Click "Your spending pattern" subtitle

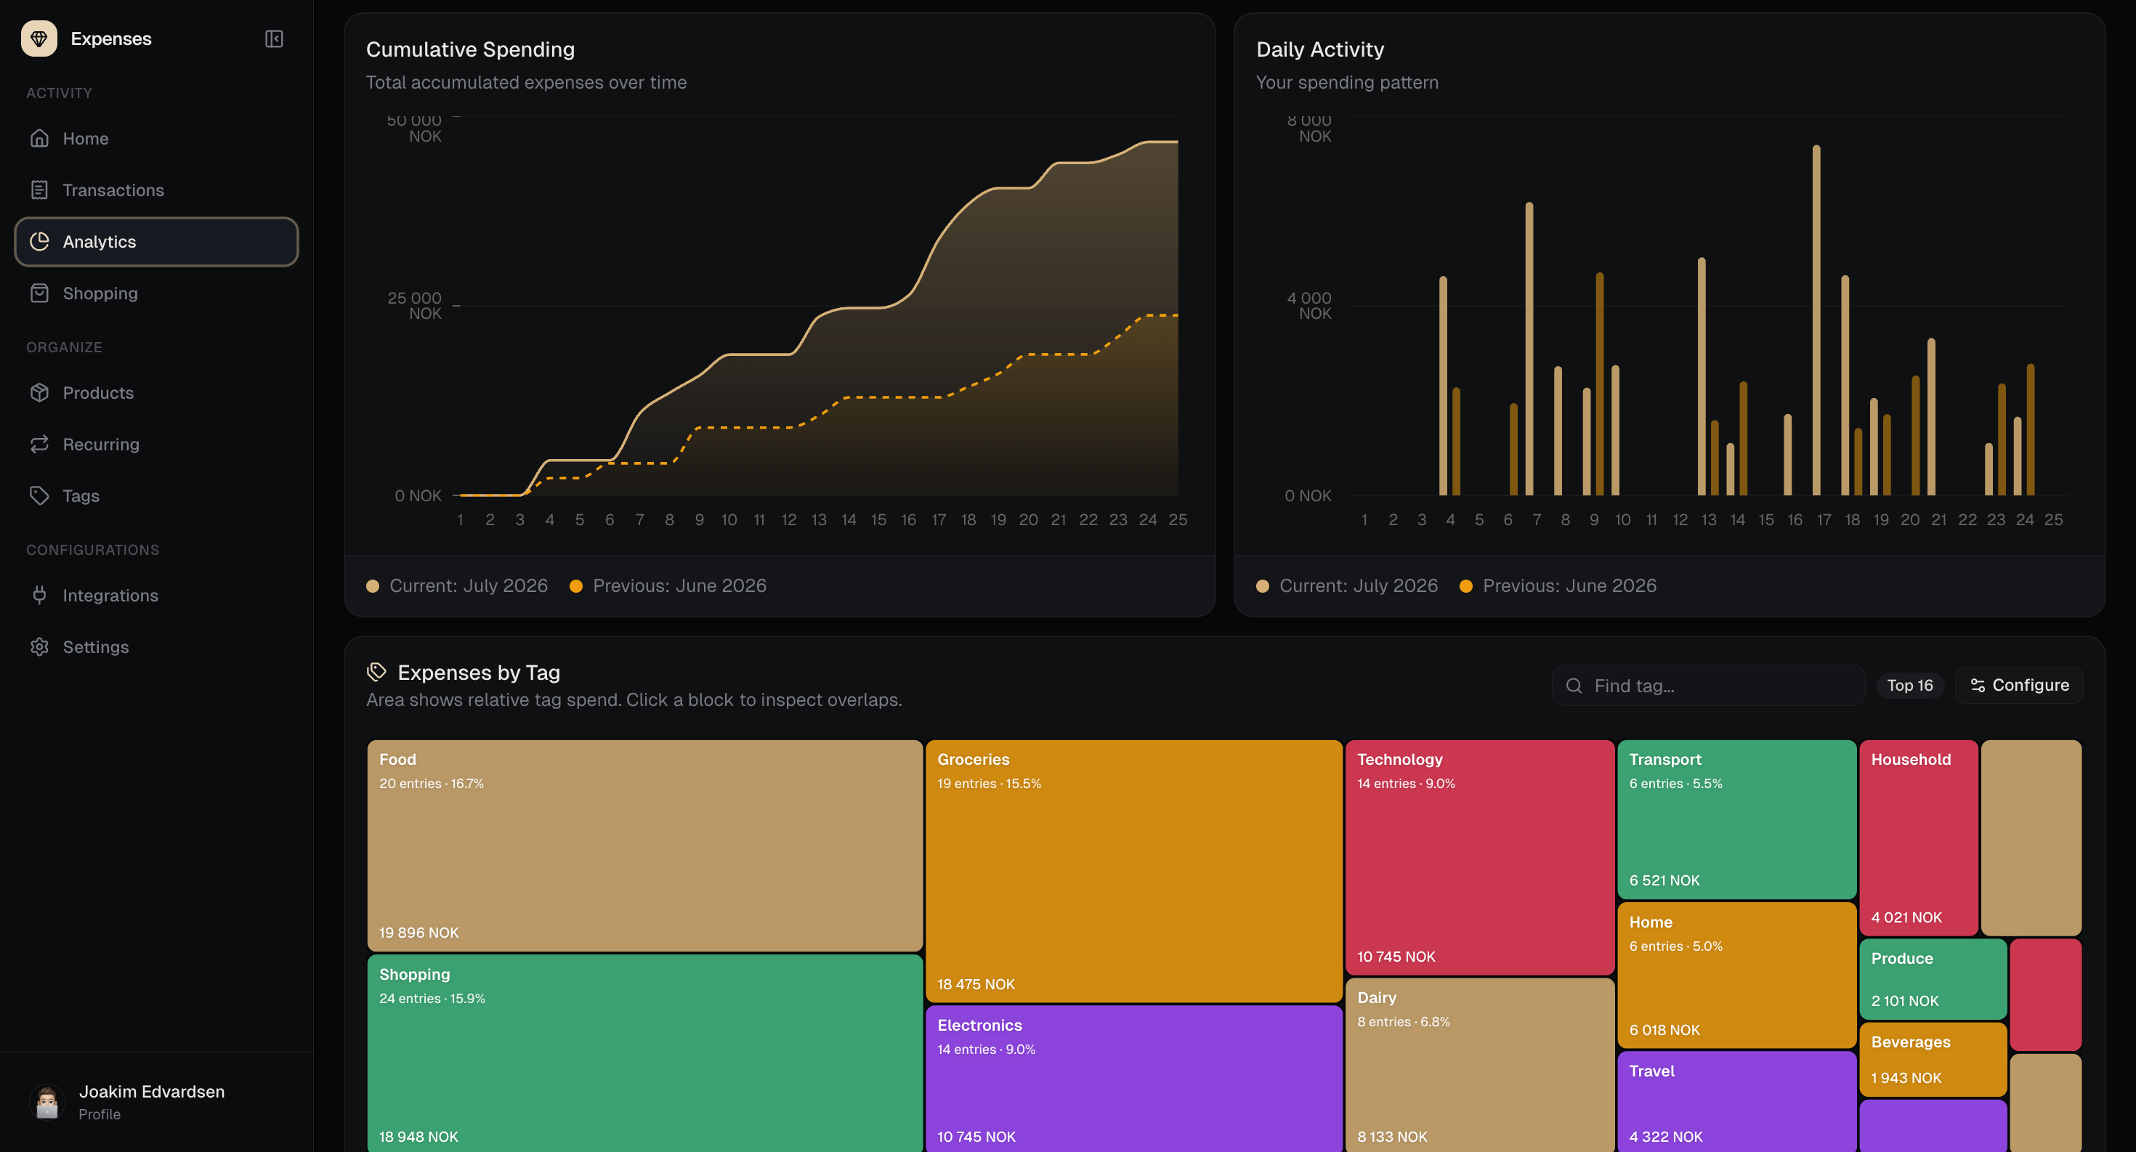1348,83
